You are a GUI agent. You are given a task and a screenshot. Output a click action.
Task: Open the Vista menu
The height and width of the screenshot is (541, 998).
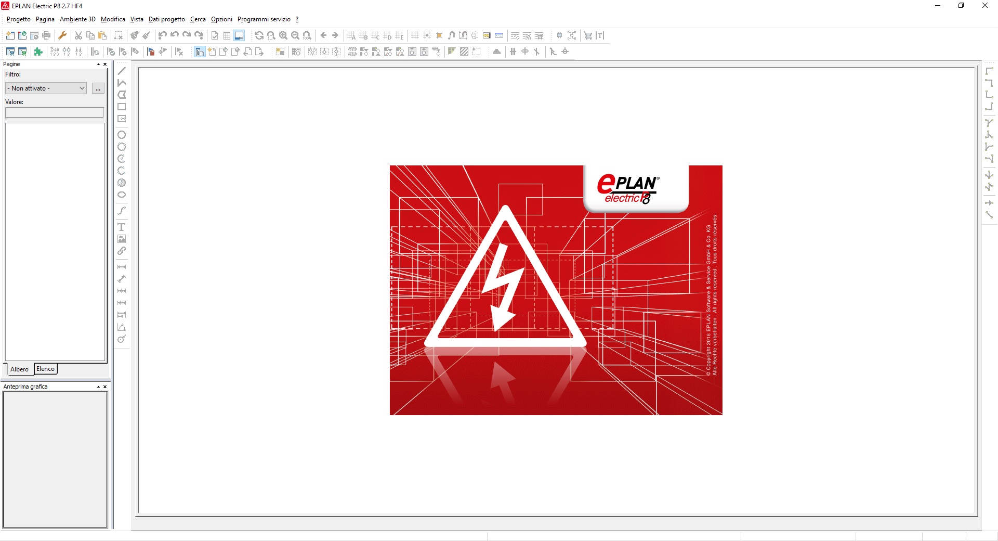(137, 19)
